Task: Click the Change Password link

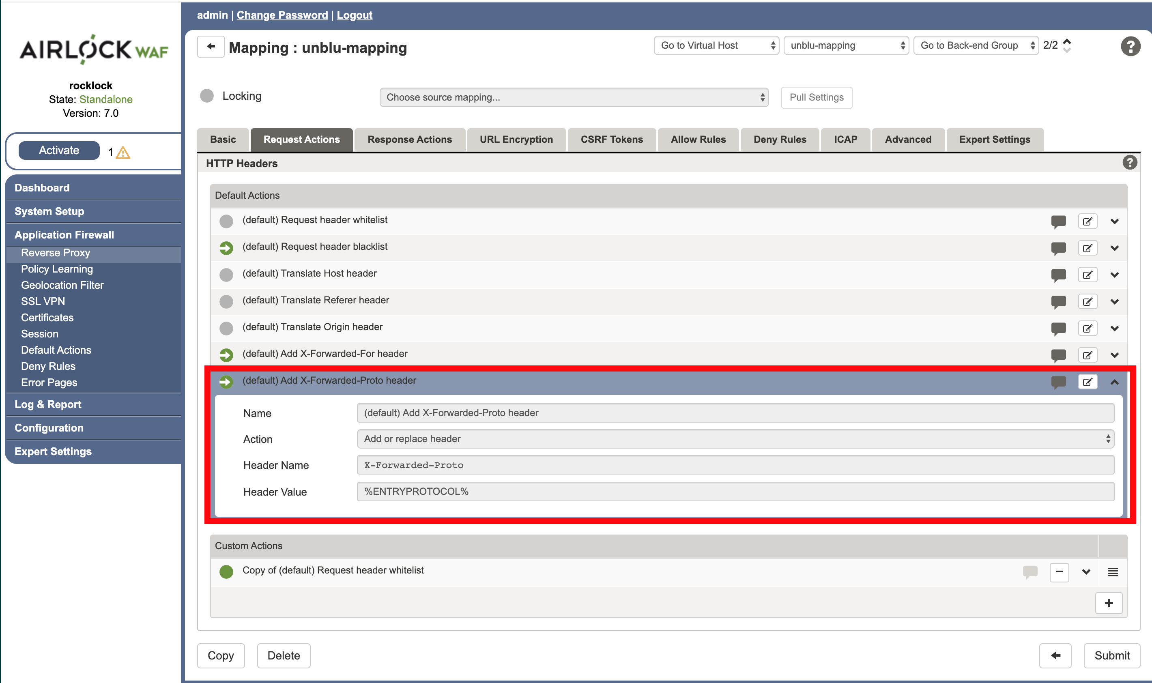Action: 282,15
